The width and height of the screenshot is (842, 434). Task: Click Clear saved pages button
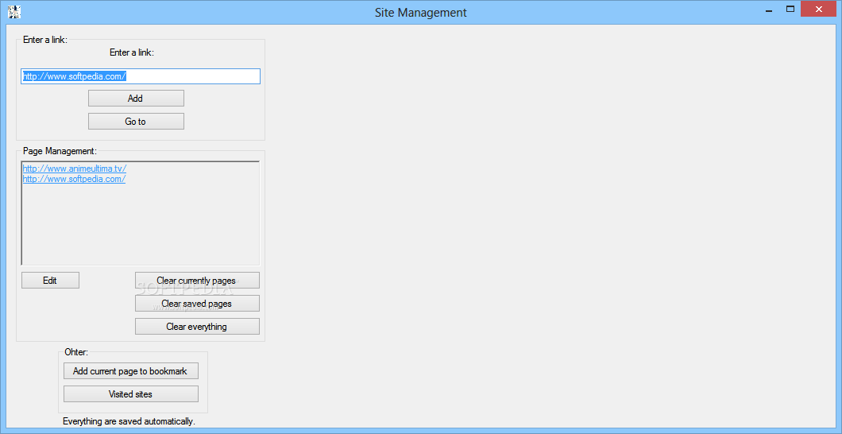point(197,304)
